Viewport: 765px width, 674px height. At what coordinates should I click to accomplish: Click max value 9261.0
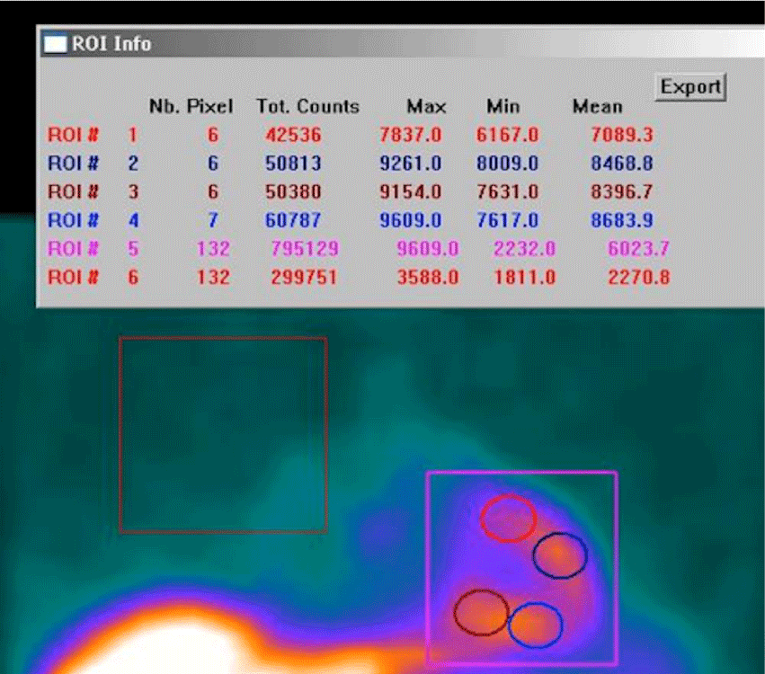410,163
